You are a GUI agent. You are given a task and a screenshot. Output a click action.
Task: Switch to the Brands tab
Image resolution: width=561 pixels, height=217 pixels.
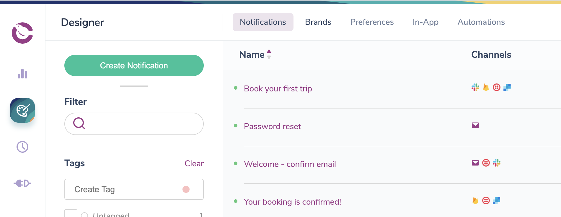[318, 22]
